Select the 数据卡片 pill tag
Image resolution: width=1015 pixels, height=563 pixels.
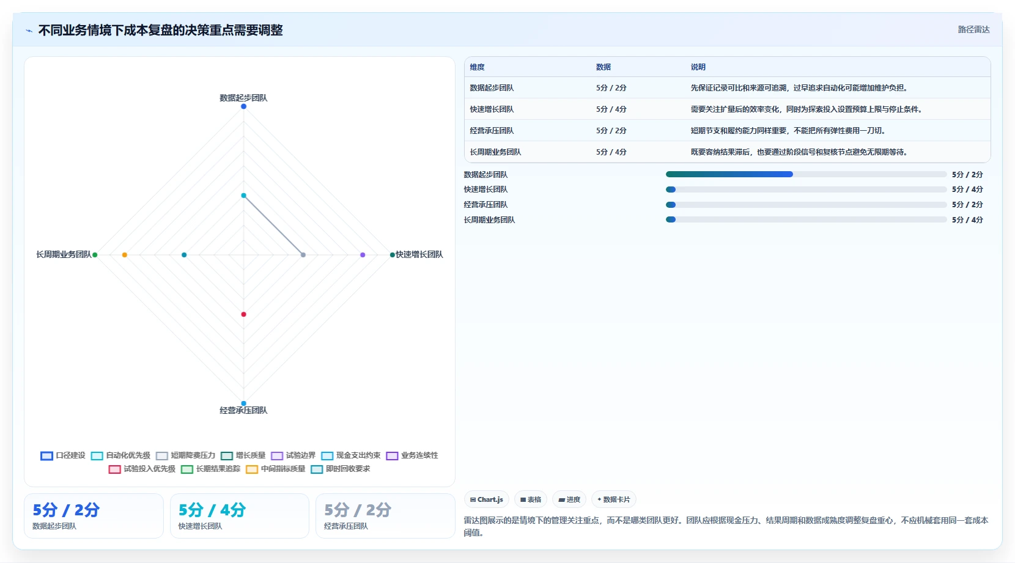(x=614, y=499)
